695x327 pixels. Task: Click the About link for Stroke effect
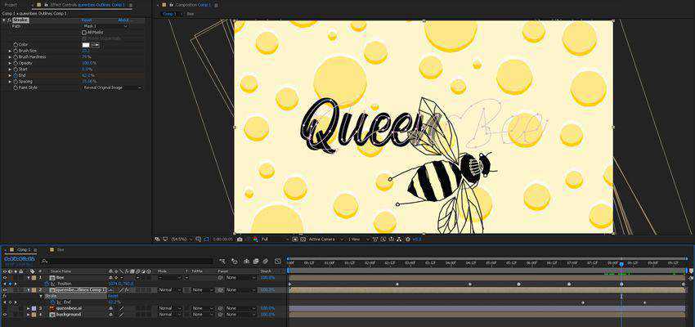coord(123,20)
